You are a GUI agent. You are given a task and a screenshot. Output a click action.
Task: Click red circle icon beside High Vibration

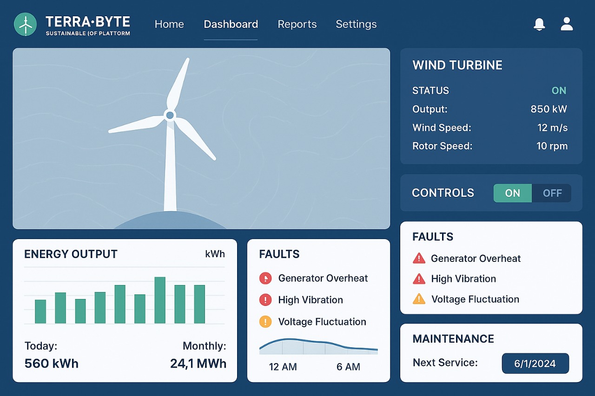point(265,300)
